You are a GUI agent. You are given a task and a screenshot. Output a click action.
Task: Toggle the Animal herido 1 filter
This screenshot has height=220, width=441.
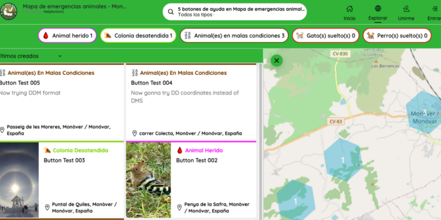(x=67, y=36)
